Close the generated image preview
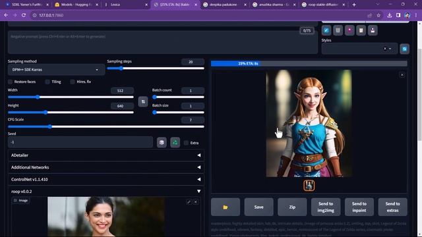The height and width of the screenshot is (237, 422). coord(402,75)
